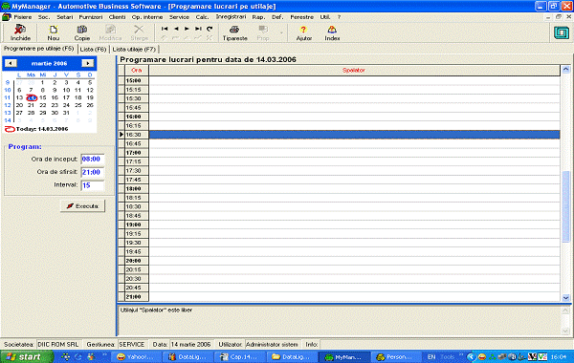Switch to the Lista utilaje (F7) tab
This screenshot has width=574, height=363.
tap(134, 49)
